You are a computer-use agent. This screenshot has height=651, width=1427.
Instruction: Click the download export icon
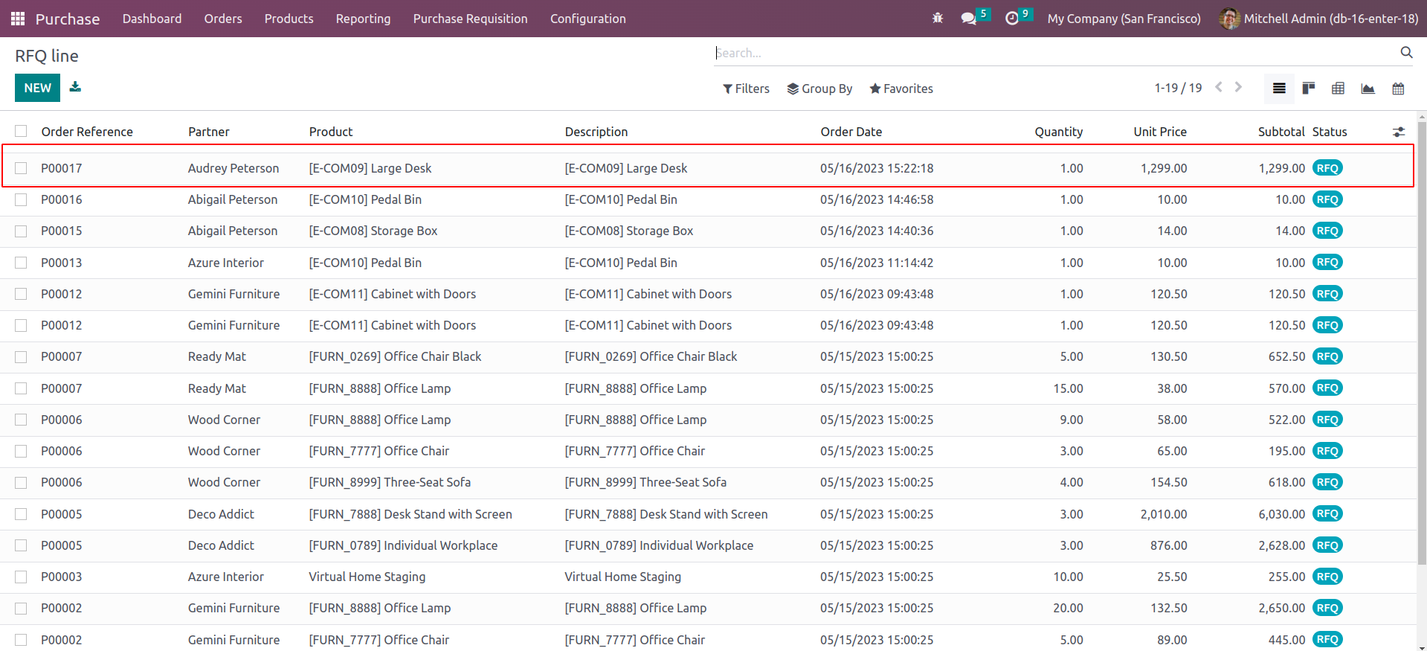pyautogui.click(x=75, y=87)
